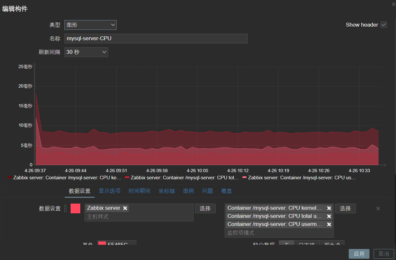Viewport: 396px width, 260px height.
Task: Click the CPU kernel legend entry
Action: pos(64,178)
